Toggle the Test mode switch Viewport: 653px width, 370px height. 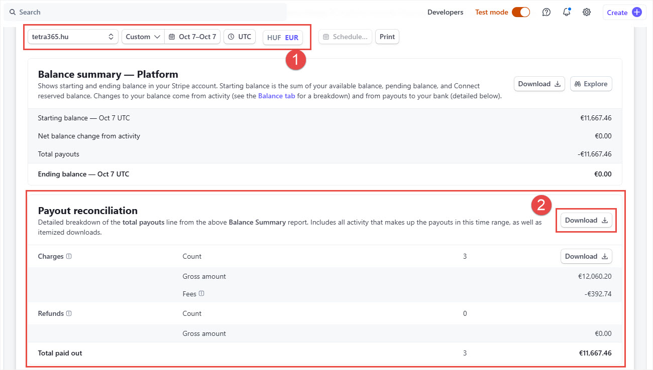[521, 12]
